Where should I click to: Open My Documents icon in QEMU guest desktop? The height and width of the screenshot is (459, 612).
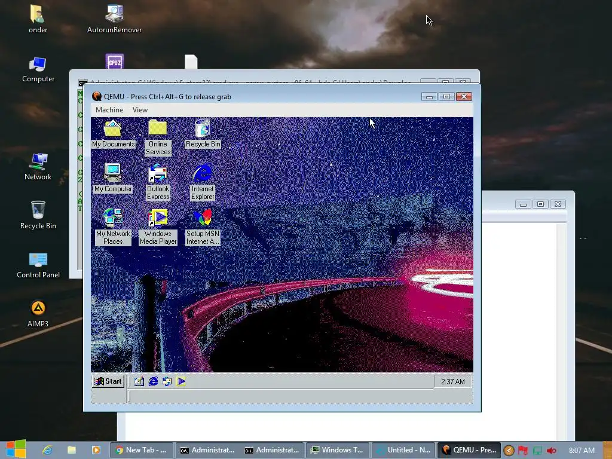coord(113,133)
